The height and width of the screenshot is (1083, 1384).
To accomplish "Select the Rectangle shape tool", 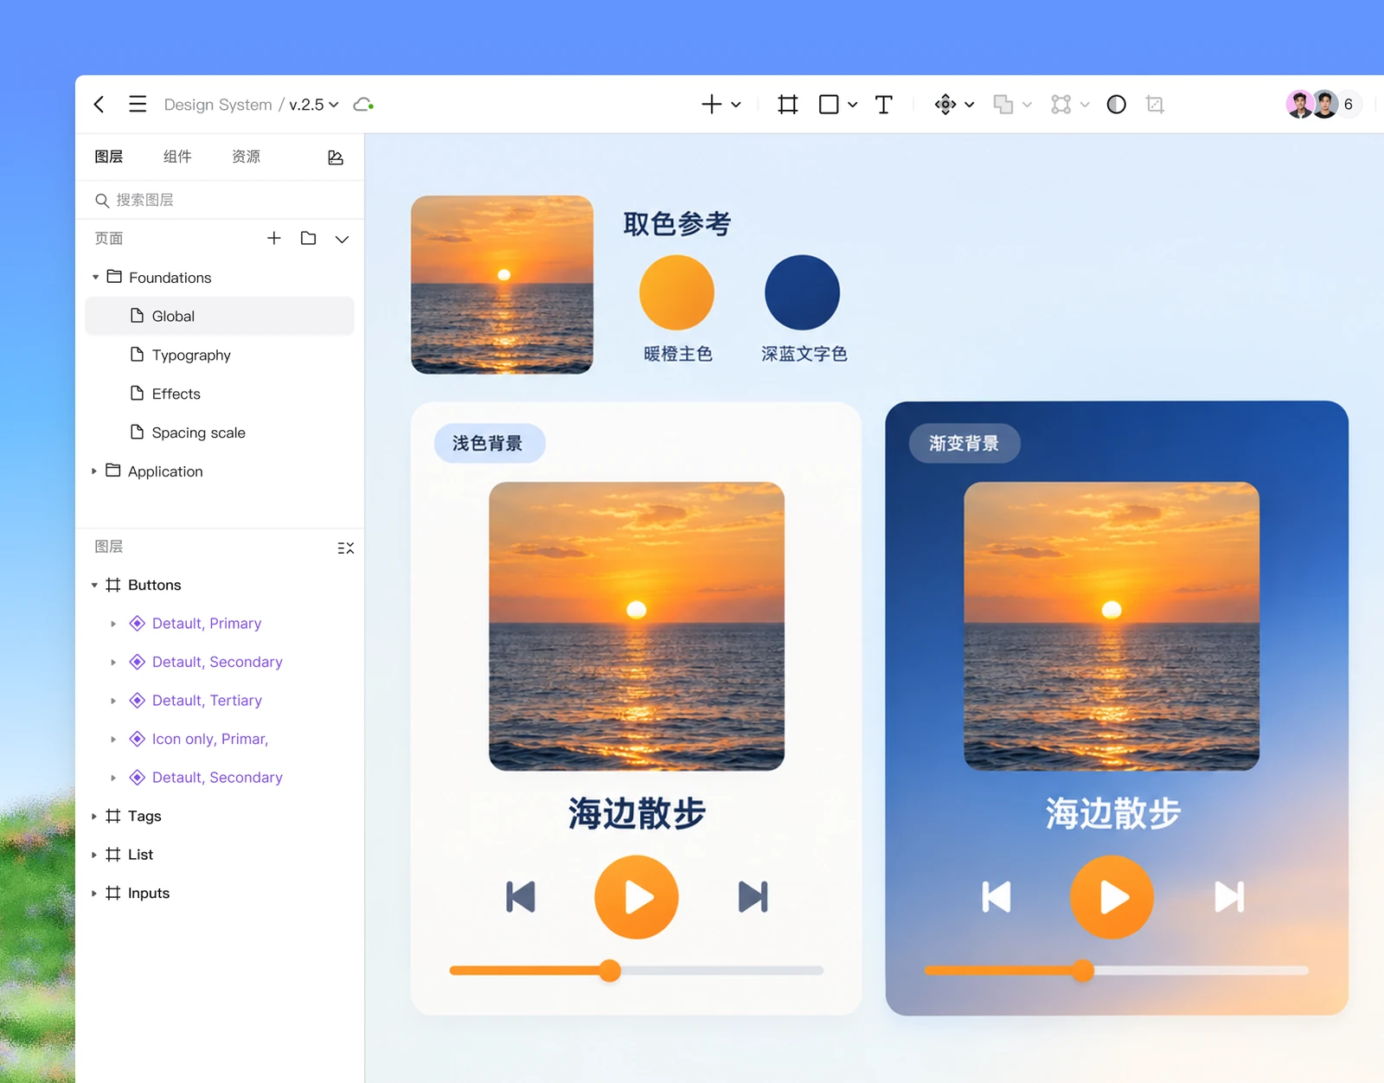I will click(829, 105).
